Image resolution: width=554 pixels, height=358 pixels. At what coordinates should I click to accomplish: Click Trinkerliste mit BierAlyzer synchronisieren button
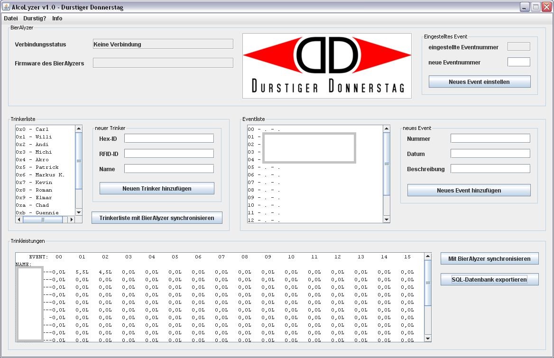click(x=157, y=218)
